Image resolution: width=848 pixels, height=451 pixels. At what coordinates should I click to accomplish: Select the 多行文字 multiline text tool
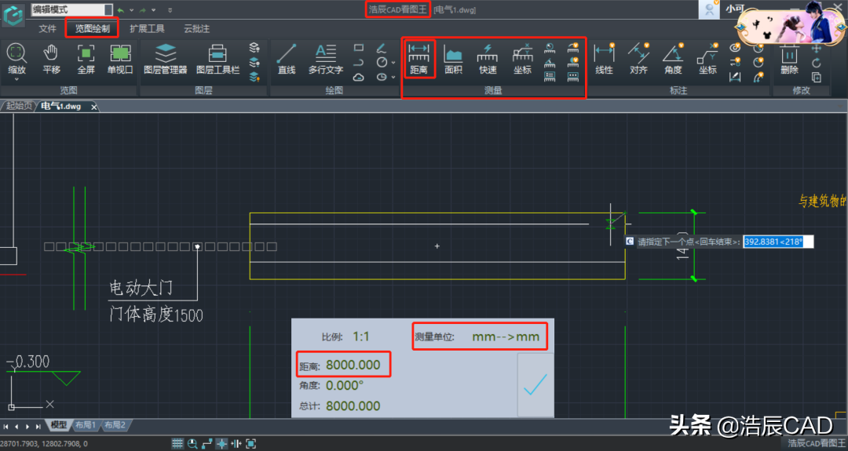coord(326,59)
